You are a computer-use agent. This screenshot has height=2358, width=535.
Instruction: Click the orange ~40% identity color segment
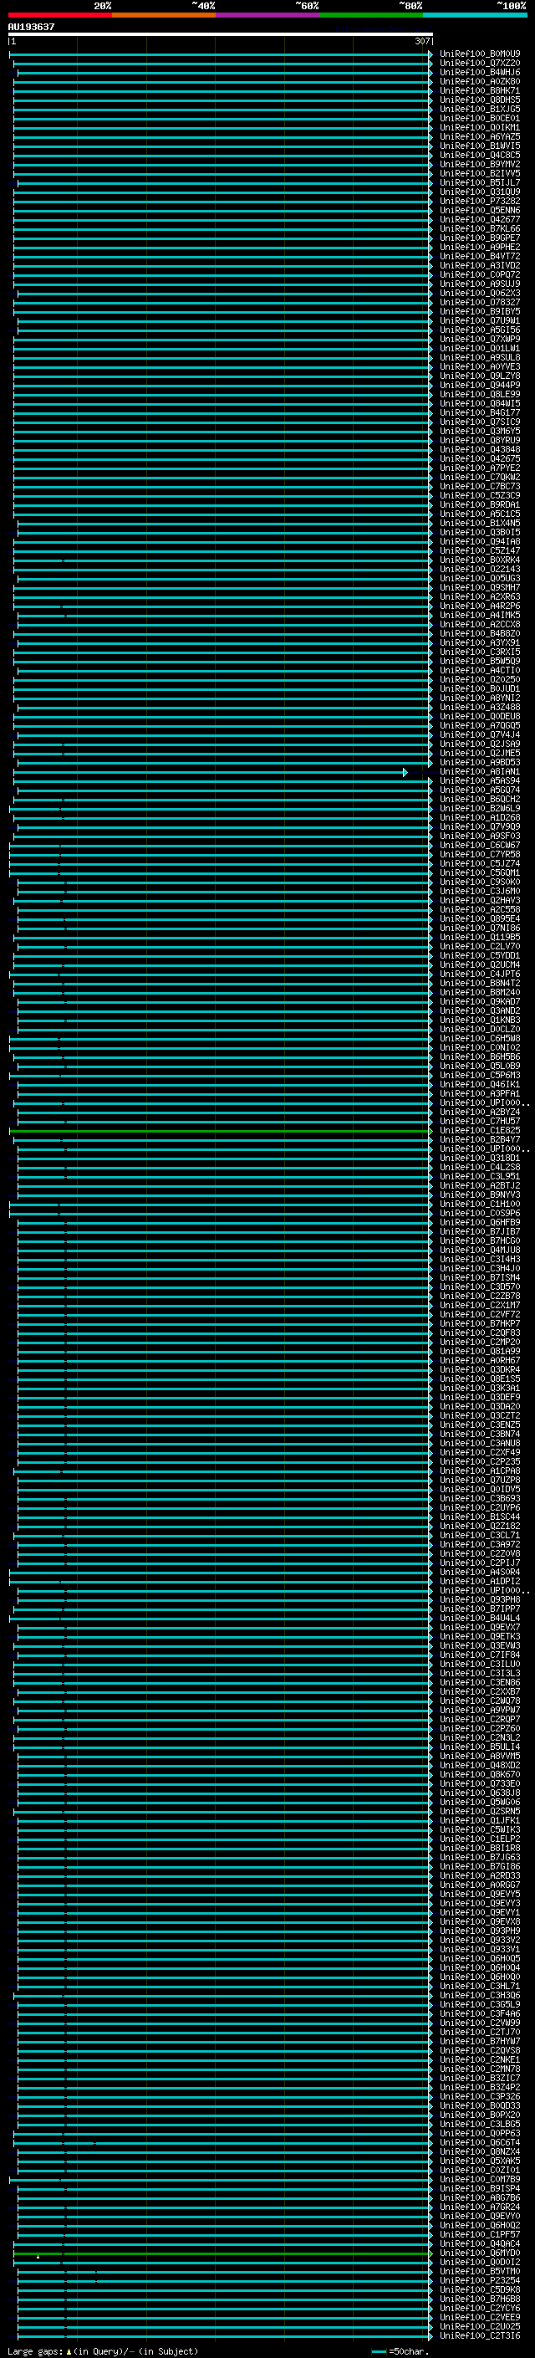click(x=165, y=15)
